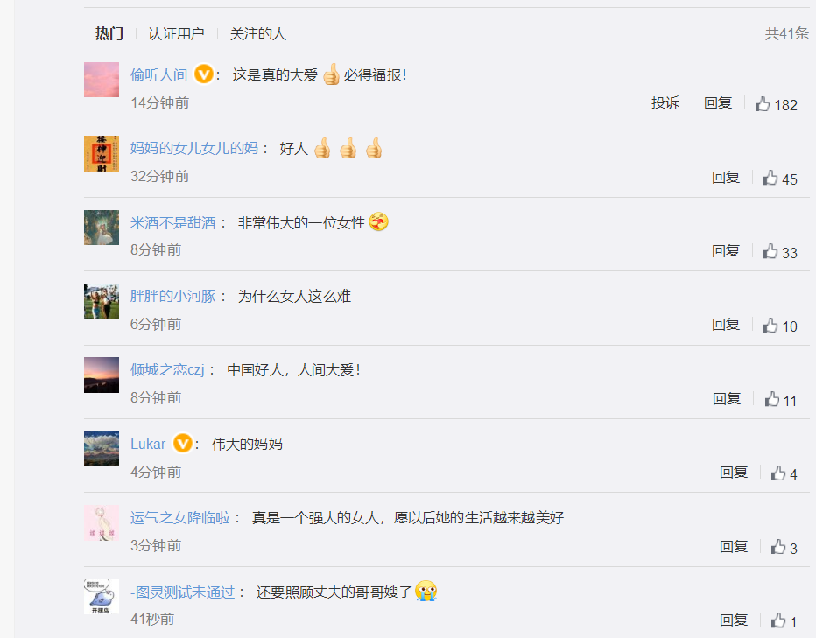This screenshot has width=816, height=638.
Task: Click the verified V badge next to Lukar
Action: [x=183, y=444]
